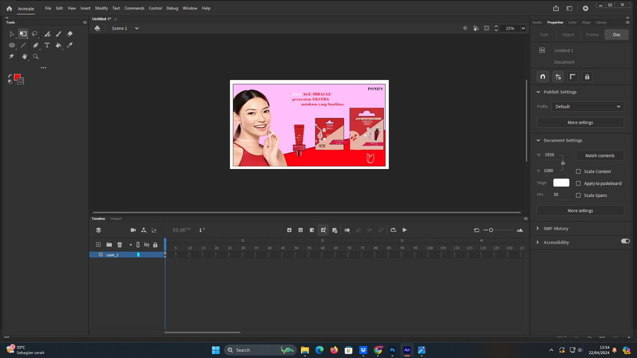Screen dimensions: 637x358
Task: Go to the Animate Home screen
Action: pos(9,8)
